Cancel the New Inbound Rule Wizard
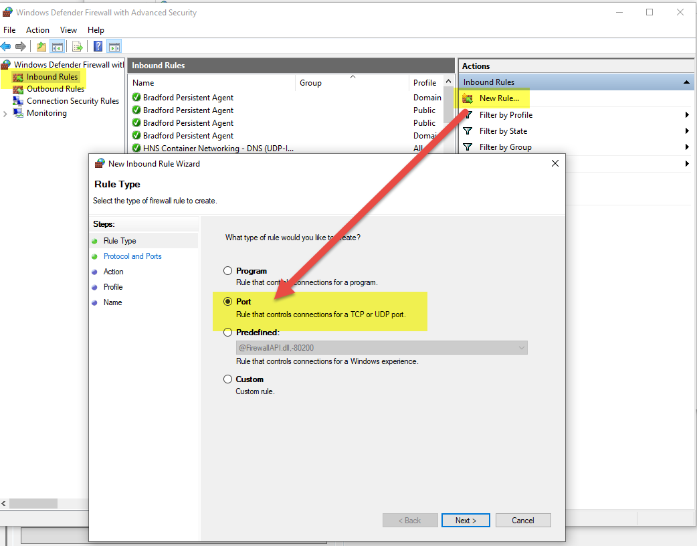The image size is (697, 546). click(x=522, y=521)
